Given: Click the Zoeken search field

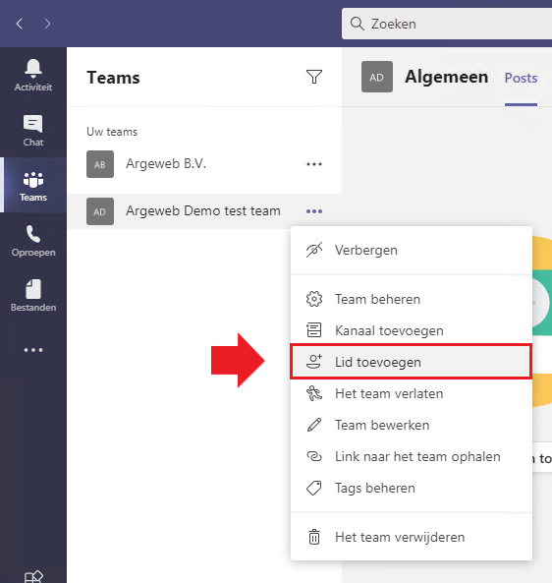Looking at the screenshot, I should point(447,24).
